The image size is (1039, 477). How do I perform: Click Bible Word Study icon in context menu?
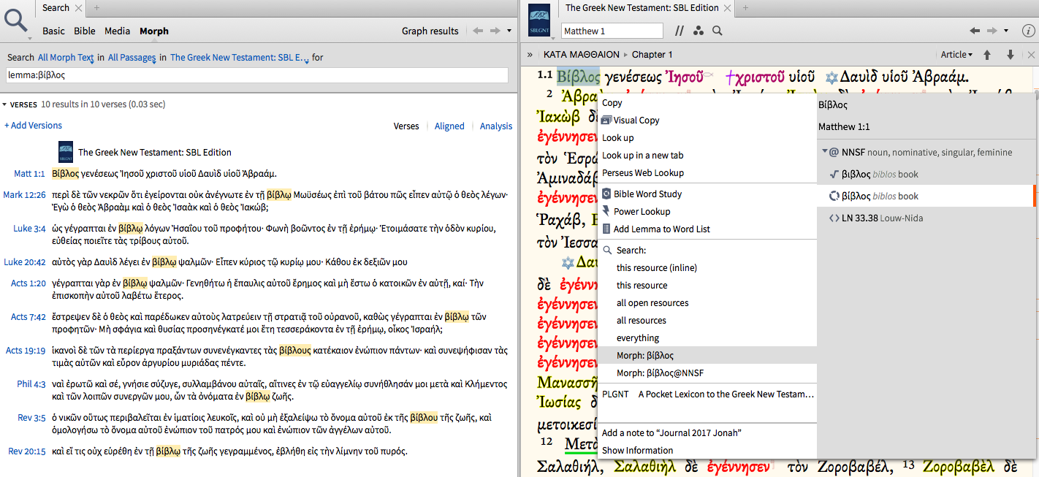(x=606, y=194)
